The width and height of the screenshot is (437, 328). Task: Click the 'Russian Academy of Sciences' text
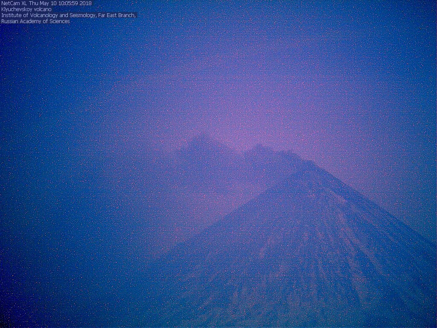click(x=36, y=21)
